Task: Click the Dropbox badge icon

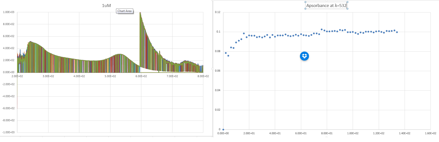Action: coord(304,56)
